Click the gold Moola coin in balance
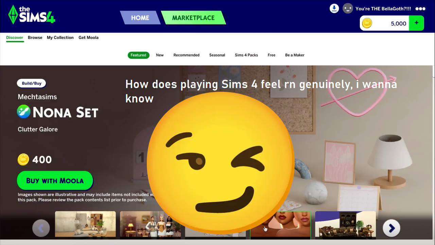Viewport: 435px width, 245px height. tap(367, 23)
